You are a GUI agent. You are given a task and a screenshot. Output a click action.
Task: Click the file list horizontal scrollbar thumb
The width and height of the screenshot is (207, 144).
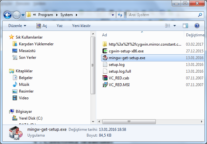pos(129,122)
